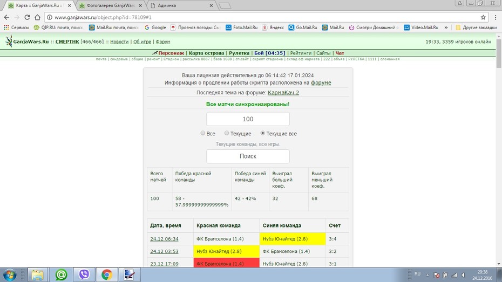The height and width of the screenshot is (282, 502).
Task: Select the Текущие radio button
Action: point(227,133)
